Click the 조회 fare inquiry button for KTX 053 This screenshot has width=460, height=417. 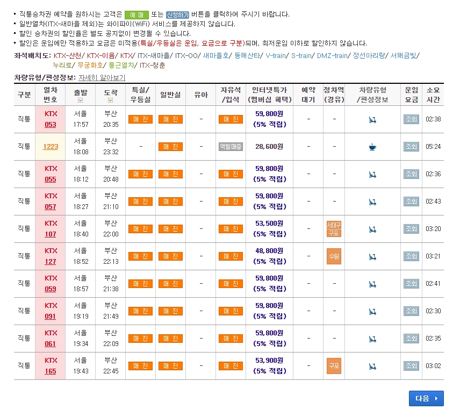click(411, 119)
